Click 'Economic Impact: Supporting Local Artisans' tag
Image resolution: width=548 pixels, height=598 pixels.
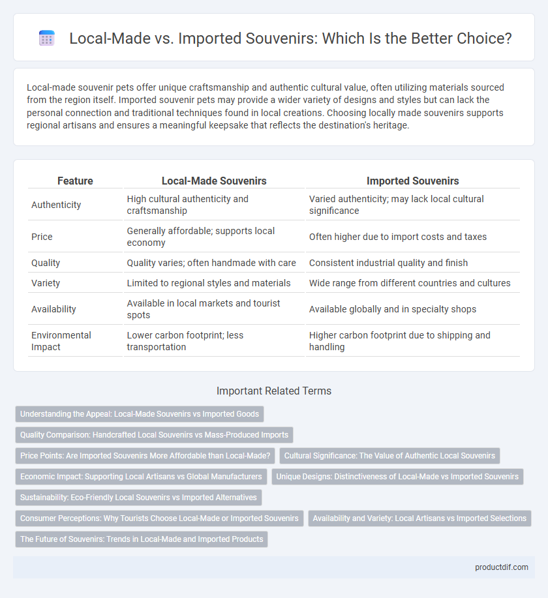(141, 477)
